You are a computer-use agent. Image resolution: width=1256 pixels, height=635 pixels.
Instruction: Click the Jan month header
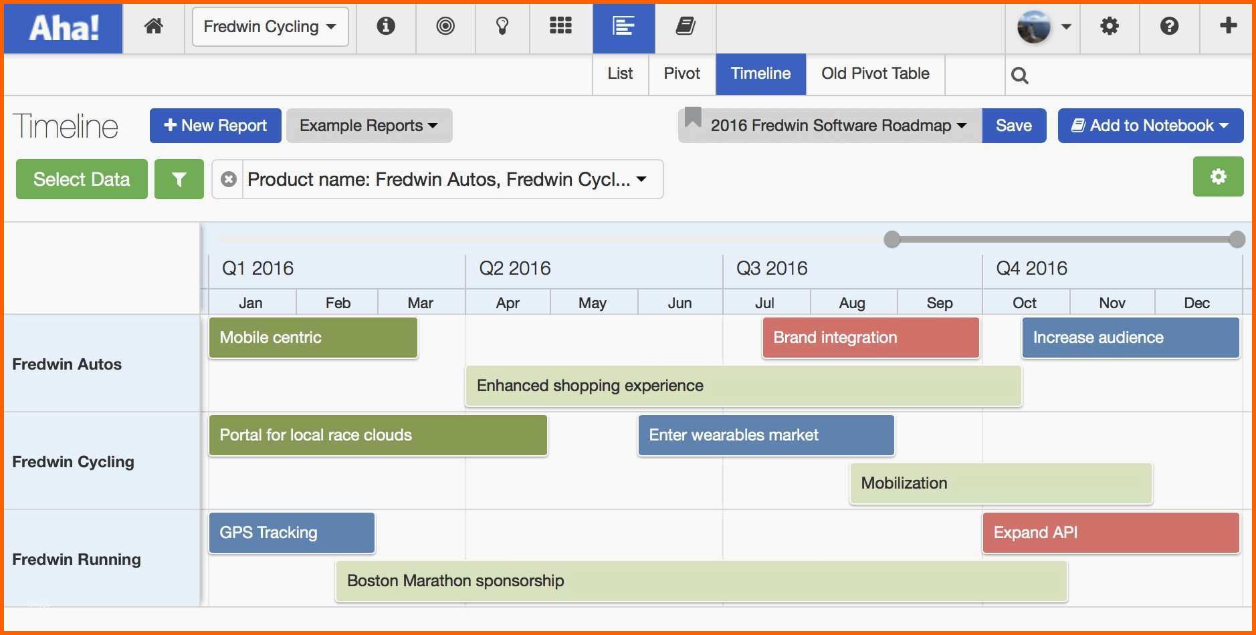(x=251, y=303)
